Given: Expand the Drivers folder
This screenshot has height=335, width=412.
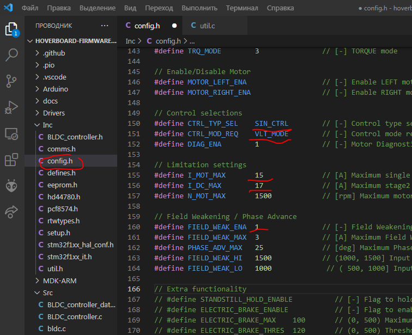Looking at the screenshot, I should point(53,113).
